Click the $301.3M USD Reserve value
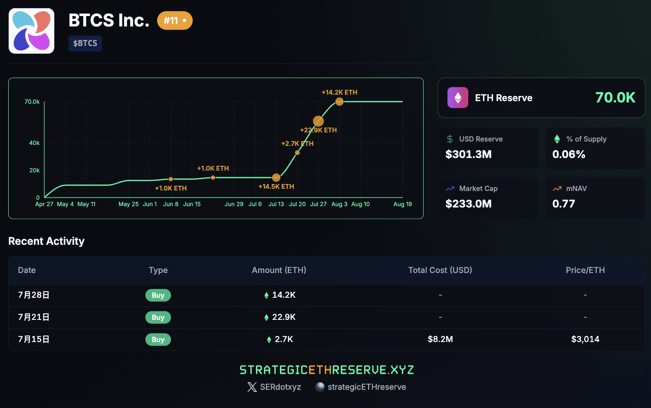Image resolution: width=651 pixels, height=408 pixels. [468, 155]
